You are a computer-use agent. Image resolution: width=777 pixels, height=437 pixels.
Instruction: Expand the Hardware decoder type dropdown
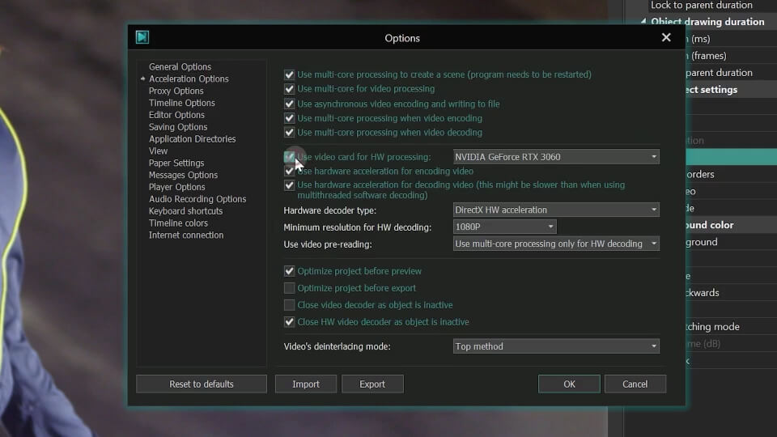click(555, 210)
